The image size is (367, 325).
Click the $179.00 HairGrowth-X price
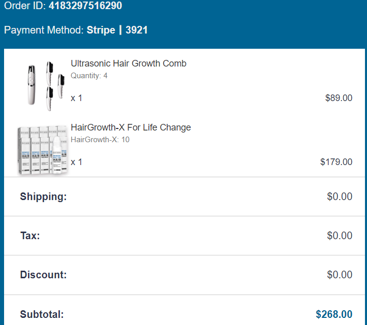pyautogui.click(x=336, y=162)
